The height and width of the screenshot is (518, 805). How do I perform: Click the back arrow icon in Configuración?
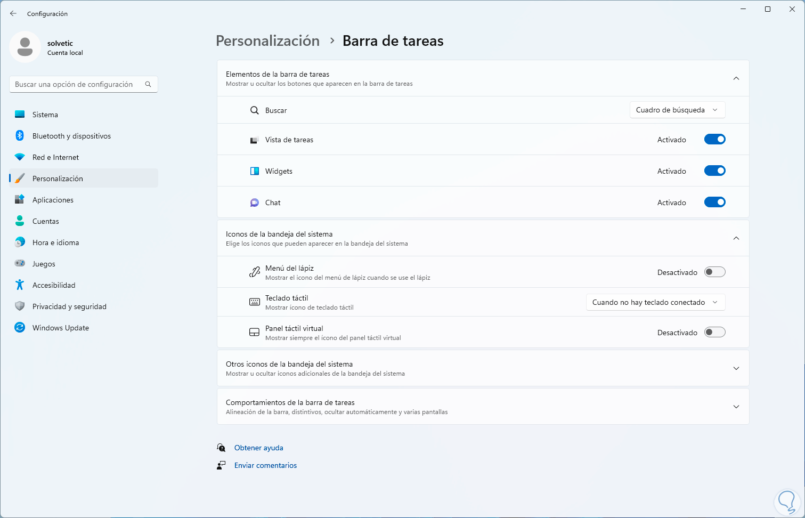[x=13, y=13]
